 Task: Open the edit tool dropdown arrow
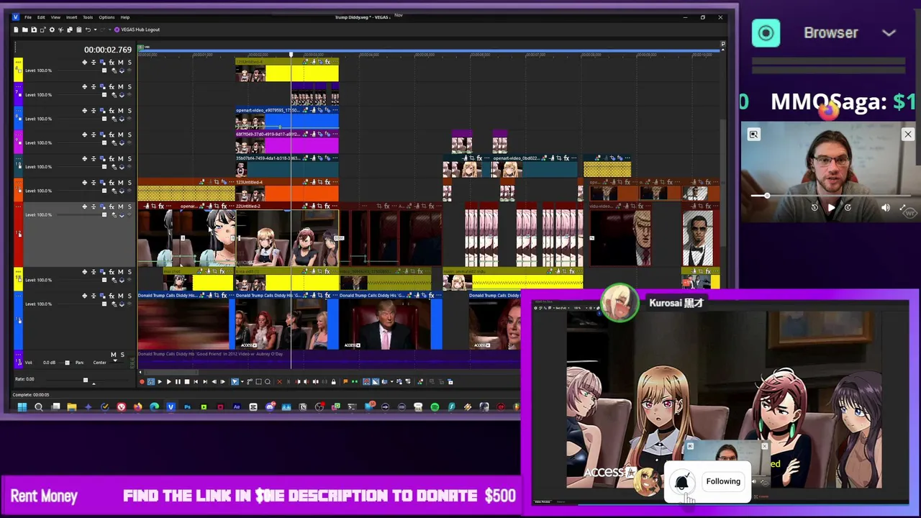click(x=242, y=381)
